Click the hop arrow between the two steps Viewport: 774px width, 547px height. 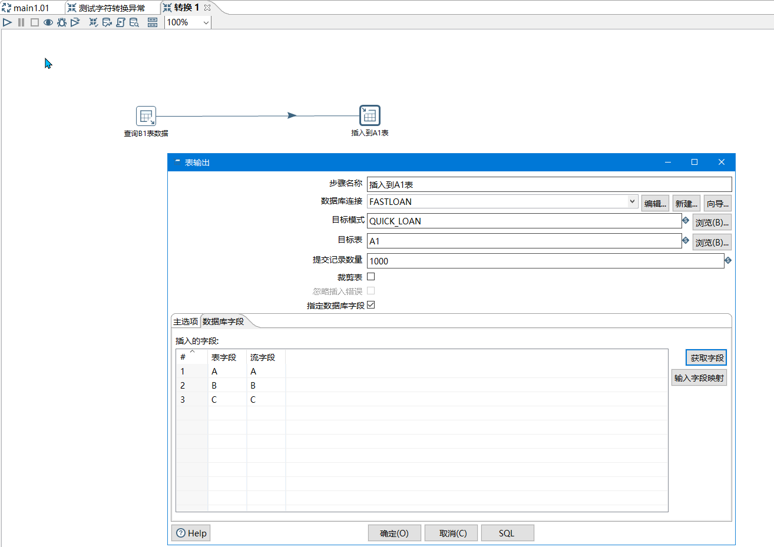[x=292, y=115]
